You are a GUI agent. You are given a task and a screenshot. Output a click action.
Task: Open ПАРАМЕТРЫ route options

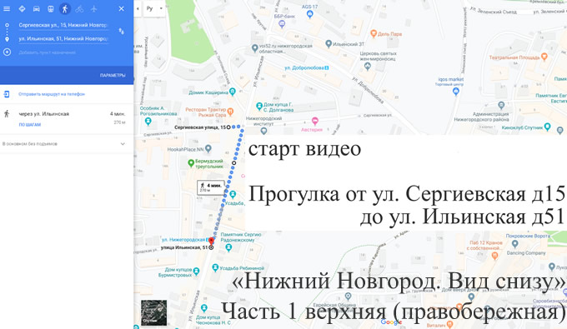coord(113,76)
